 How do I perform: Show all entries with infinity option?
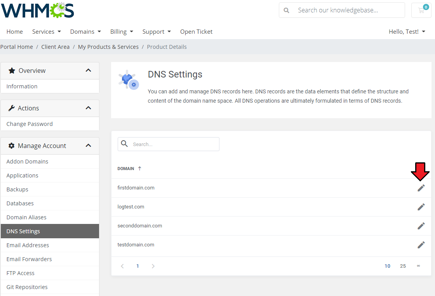click(x=418, y=266)
